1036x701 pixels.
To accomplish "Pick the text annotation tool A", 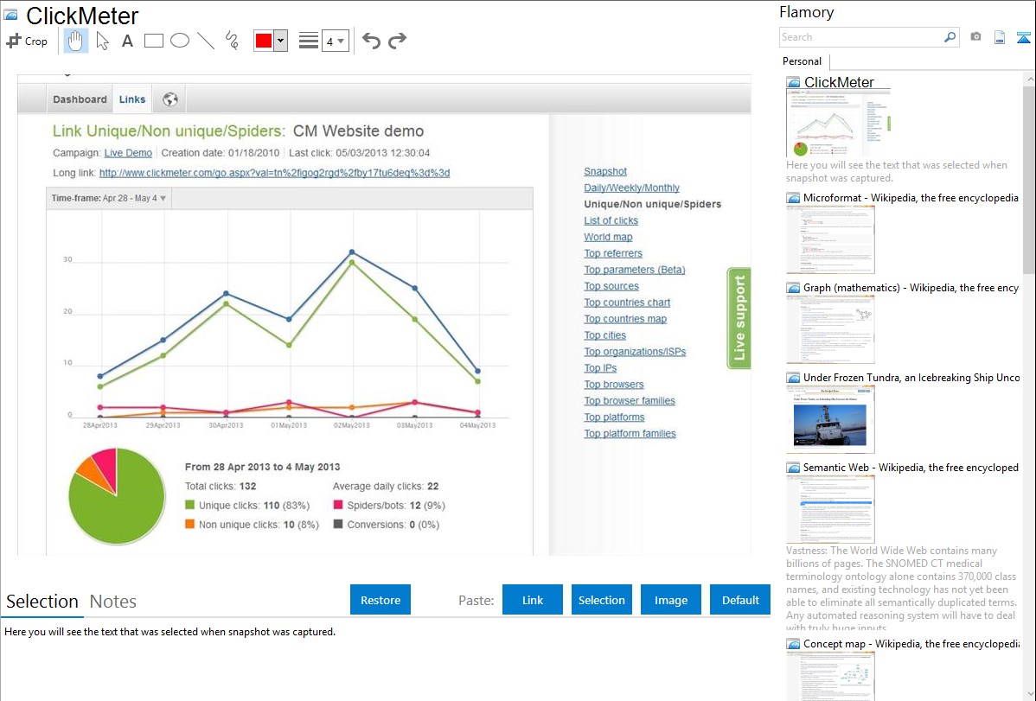I will point(127,41).
